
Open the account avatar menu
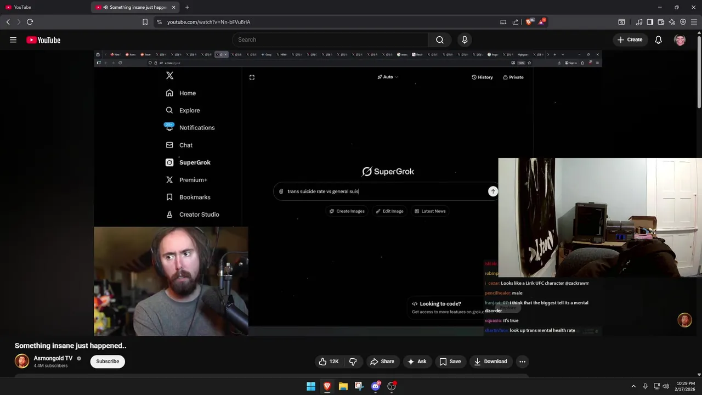click(x=680, y=39)
